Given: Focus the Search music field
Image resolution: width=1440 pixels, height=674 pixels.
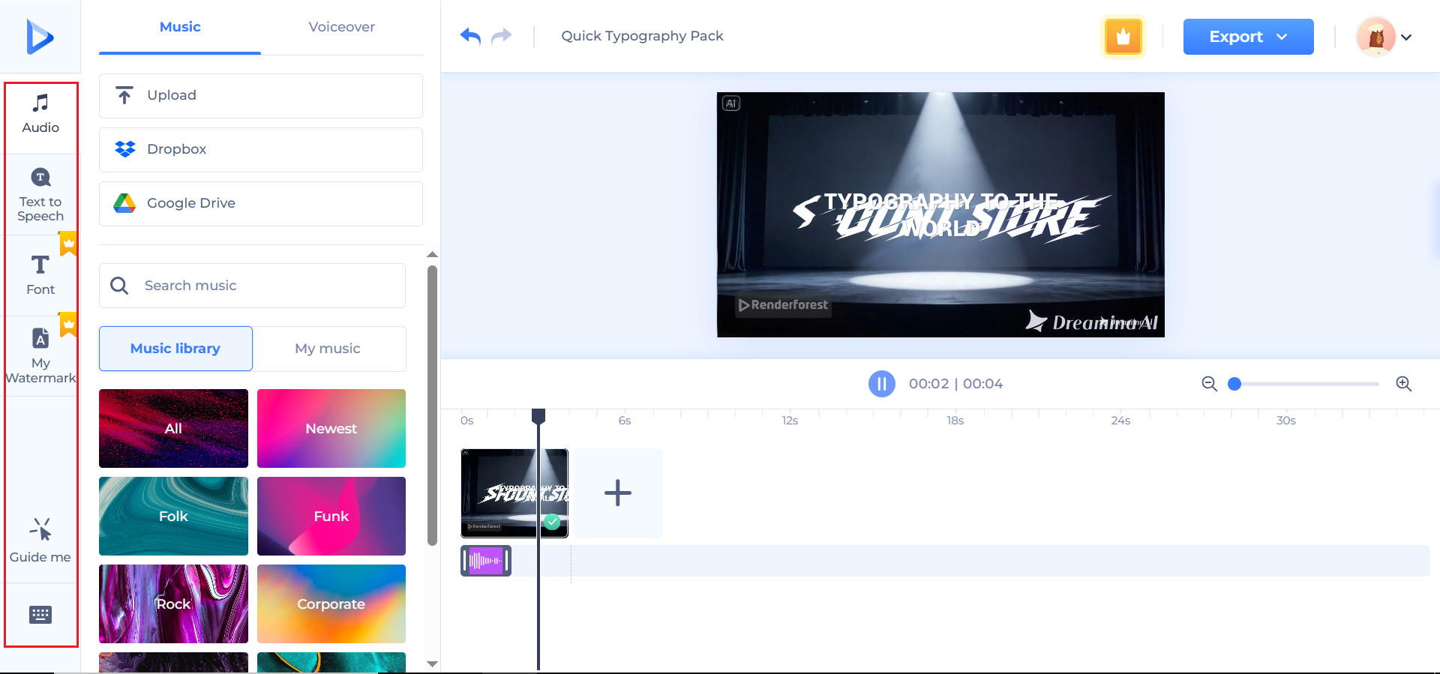Looking at the screenshot, I should pos(252,286).
